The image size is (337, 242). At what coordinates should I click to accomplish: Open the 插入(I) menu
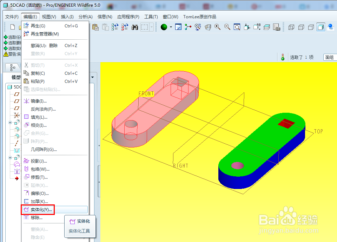click(x=67, y=17)
